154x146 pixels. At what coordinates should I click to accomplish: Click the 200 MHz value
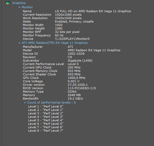tap(74, 67)
